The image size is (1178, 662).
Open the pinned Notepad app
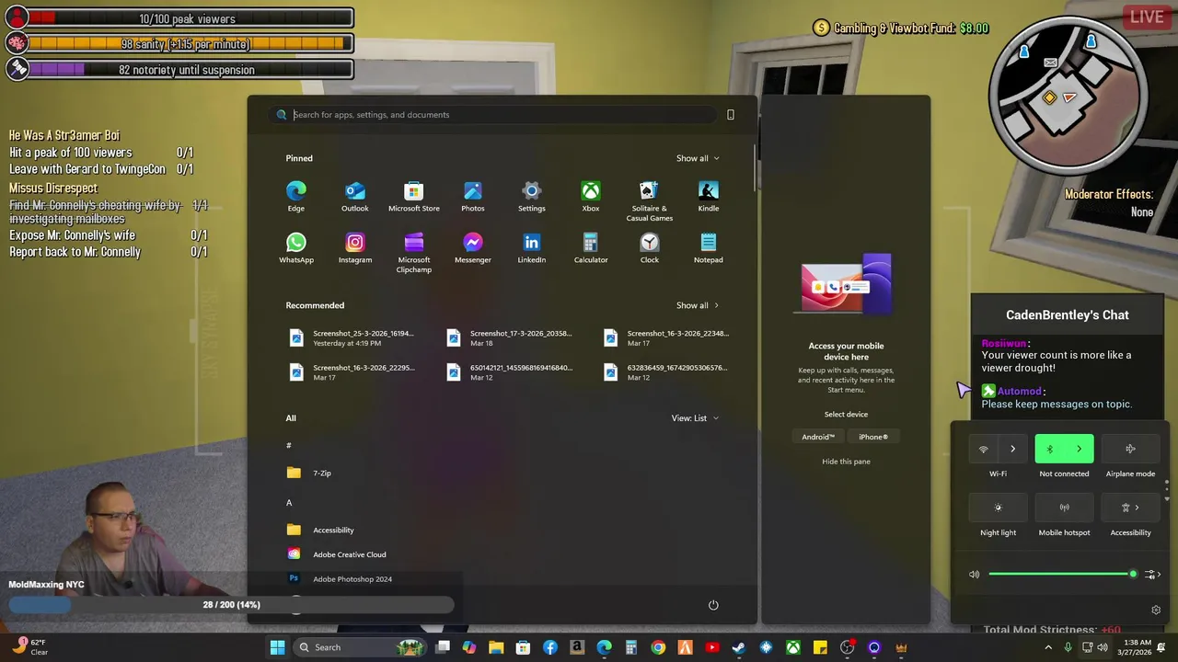point(708,248)
